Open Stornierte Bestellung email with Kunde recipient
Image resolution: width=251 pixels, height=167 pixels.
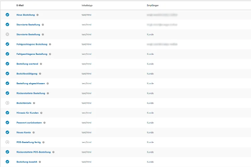[x=28, y=34]
